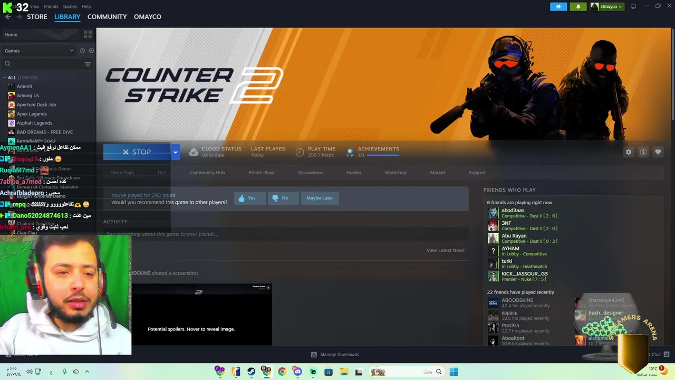Click the Big Picture mode monitor icon
Screen dimensions: 675x380
click(633, 6)
